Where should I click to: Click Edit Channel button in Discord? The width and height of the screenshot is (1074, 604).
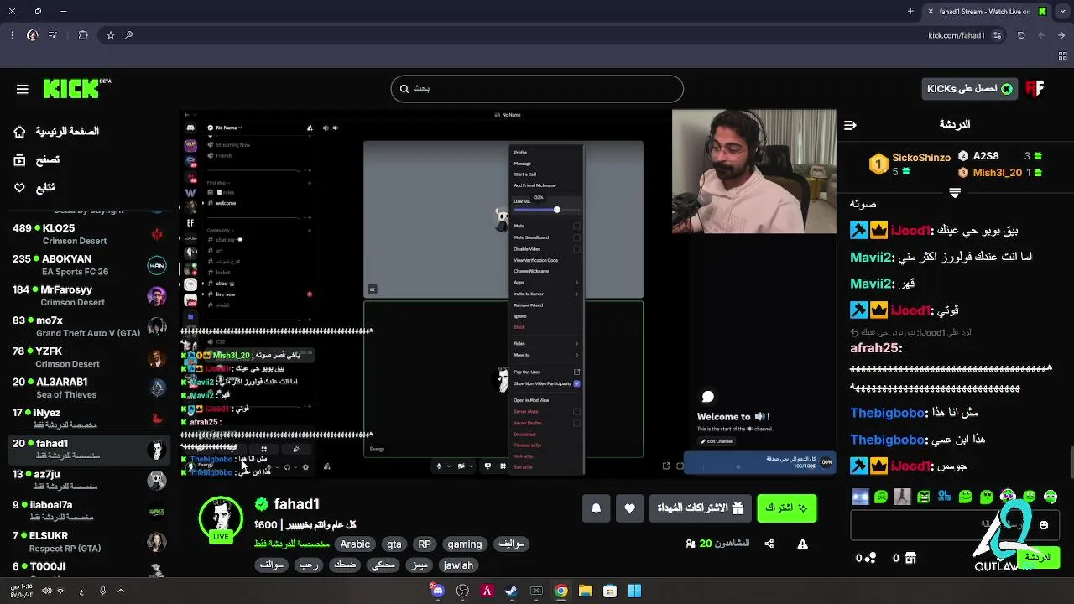coord(717,441)
